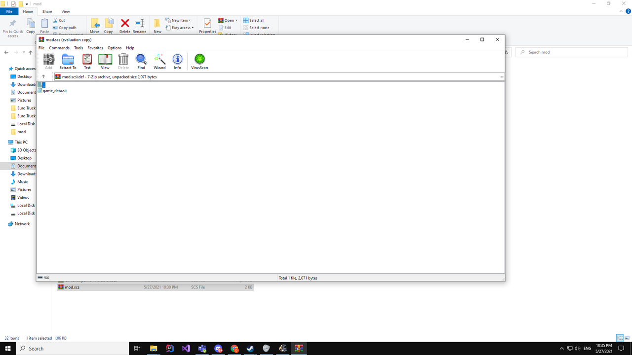632x355 pixels.
Task: Select This PC in the navigation pane
Action: 18,142
